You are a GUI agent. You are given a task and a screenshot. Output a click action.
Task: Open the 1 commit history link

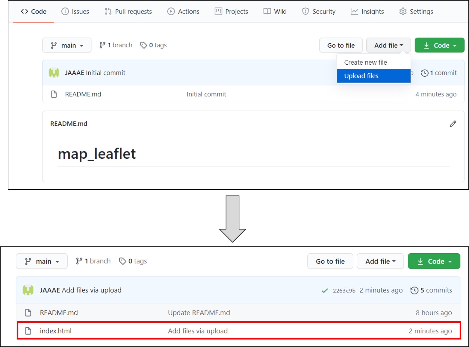coord(439,73)
